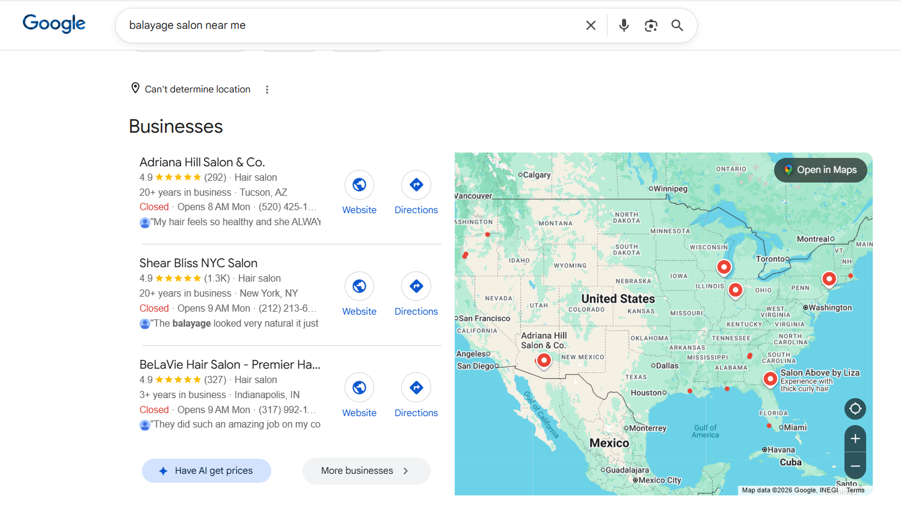Open the Adriana Hill Salon & Co. listing title
901x505 pixels.
202,162
